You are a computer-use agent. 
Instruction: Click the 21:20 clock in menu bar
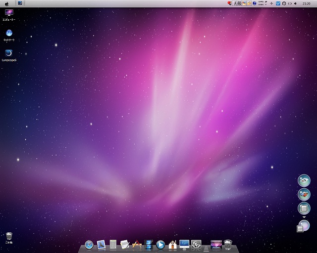point(306,3)
